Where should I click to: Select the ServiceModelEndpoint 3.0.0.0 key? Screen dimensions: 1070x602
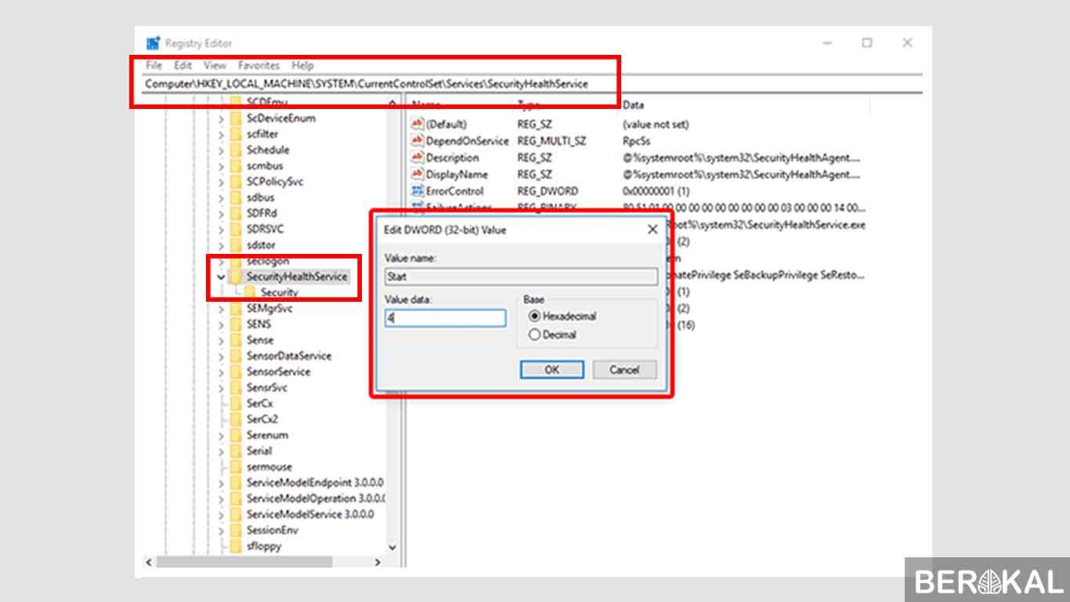[x=315, y=483]
